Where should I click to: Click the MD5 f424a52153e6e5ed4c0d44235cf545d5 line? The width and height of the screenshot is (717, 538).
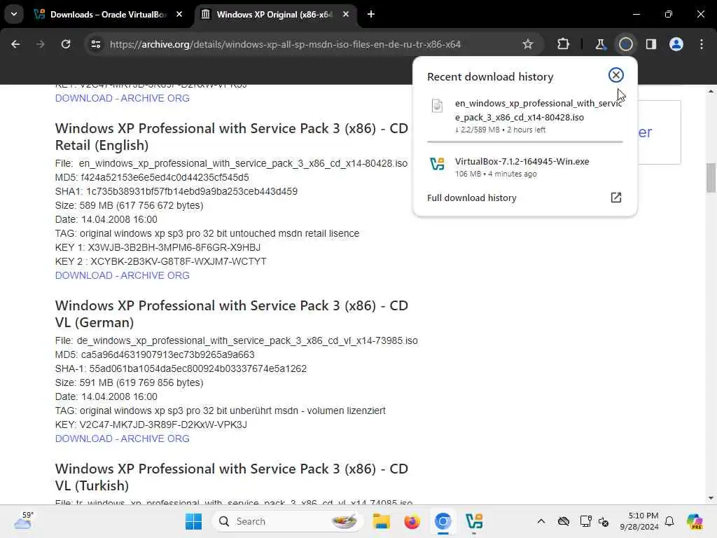152,177
